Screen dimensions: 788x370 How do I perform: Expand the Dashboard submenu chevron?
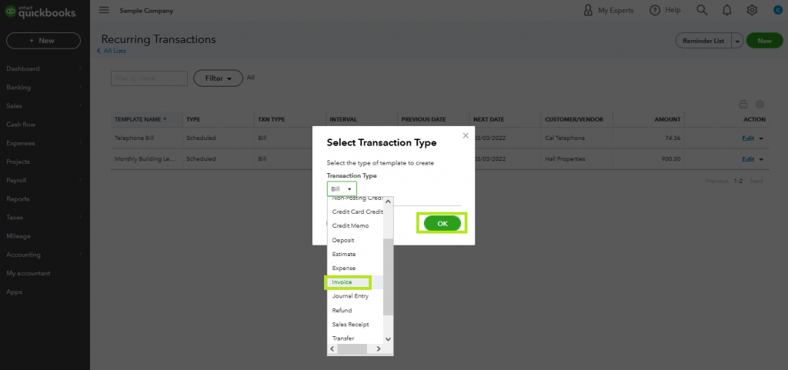(80, 68)
